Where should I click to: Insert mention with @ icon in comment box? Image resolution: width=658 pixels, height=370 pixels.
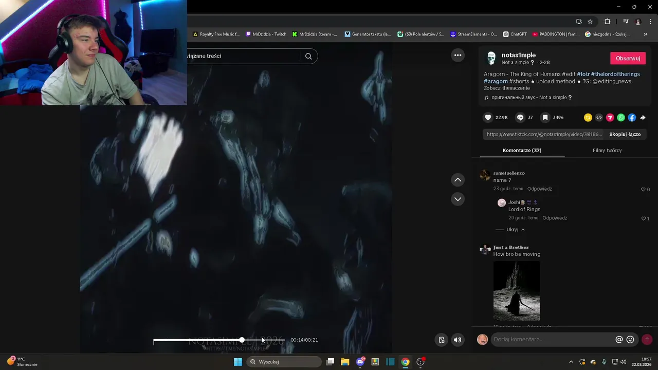(619, 340)
